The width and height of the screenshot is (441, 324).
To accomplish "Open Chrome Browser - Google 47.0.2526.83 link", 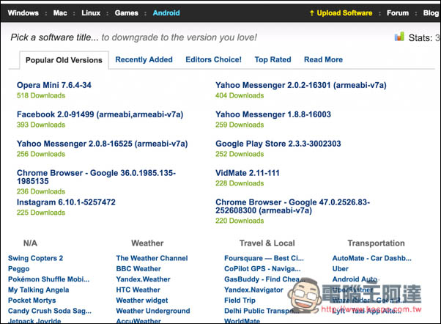I will [293, 206].
